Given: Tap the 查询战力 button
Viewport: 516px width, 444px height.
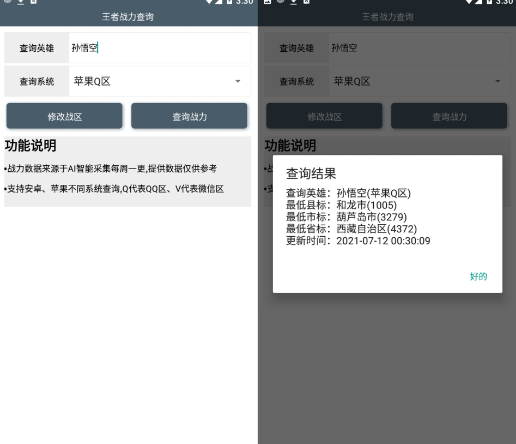Looking at the screenshot, I should coord(189,116).
